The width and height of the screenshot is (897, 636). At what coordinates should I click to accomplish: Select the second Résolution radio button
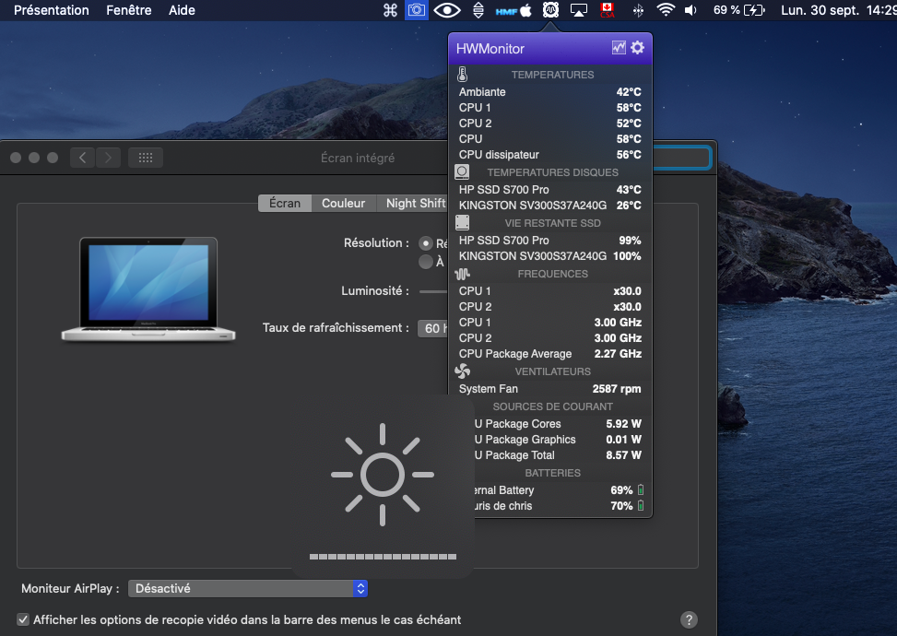(x=426, y=262)
